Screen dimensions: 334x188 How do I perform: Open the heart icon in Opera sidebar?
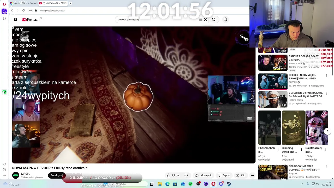pyautogui.click(x=4, y=164)
